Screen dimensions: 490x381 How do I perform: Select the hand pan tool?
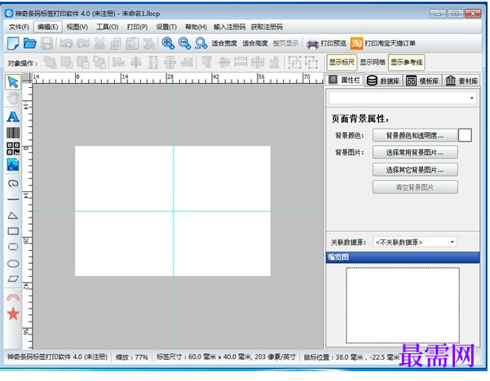point(13,99)
